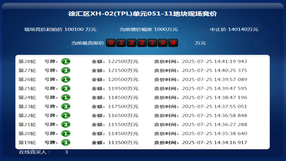Click online bidder count 3
Image resolution: width=286 pixels, height=161 pixels.
click(x=66, y=152)
